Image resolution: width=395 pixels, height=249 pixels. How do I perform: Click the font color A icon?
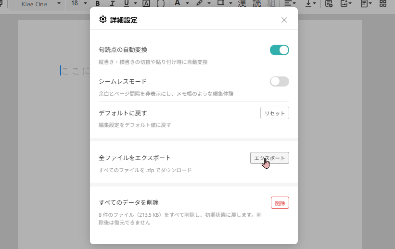(178, 3)
